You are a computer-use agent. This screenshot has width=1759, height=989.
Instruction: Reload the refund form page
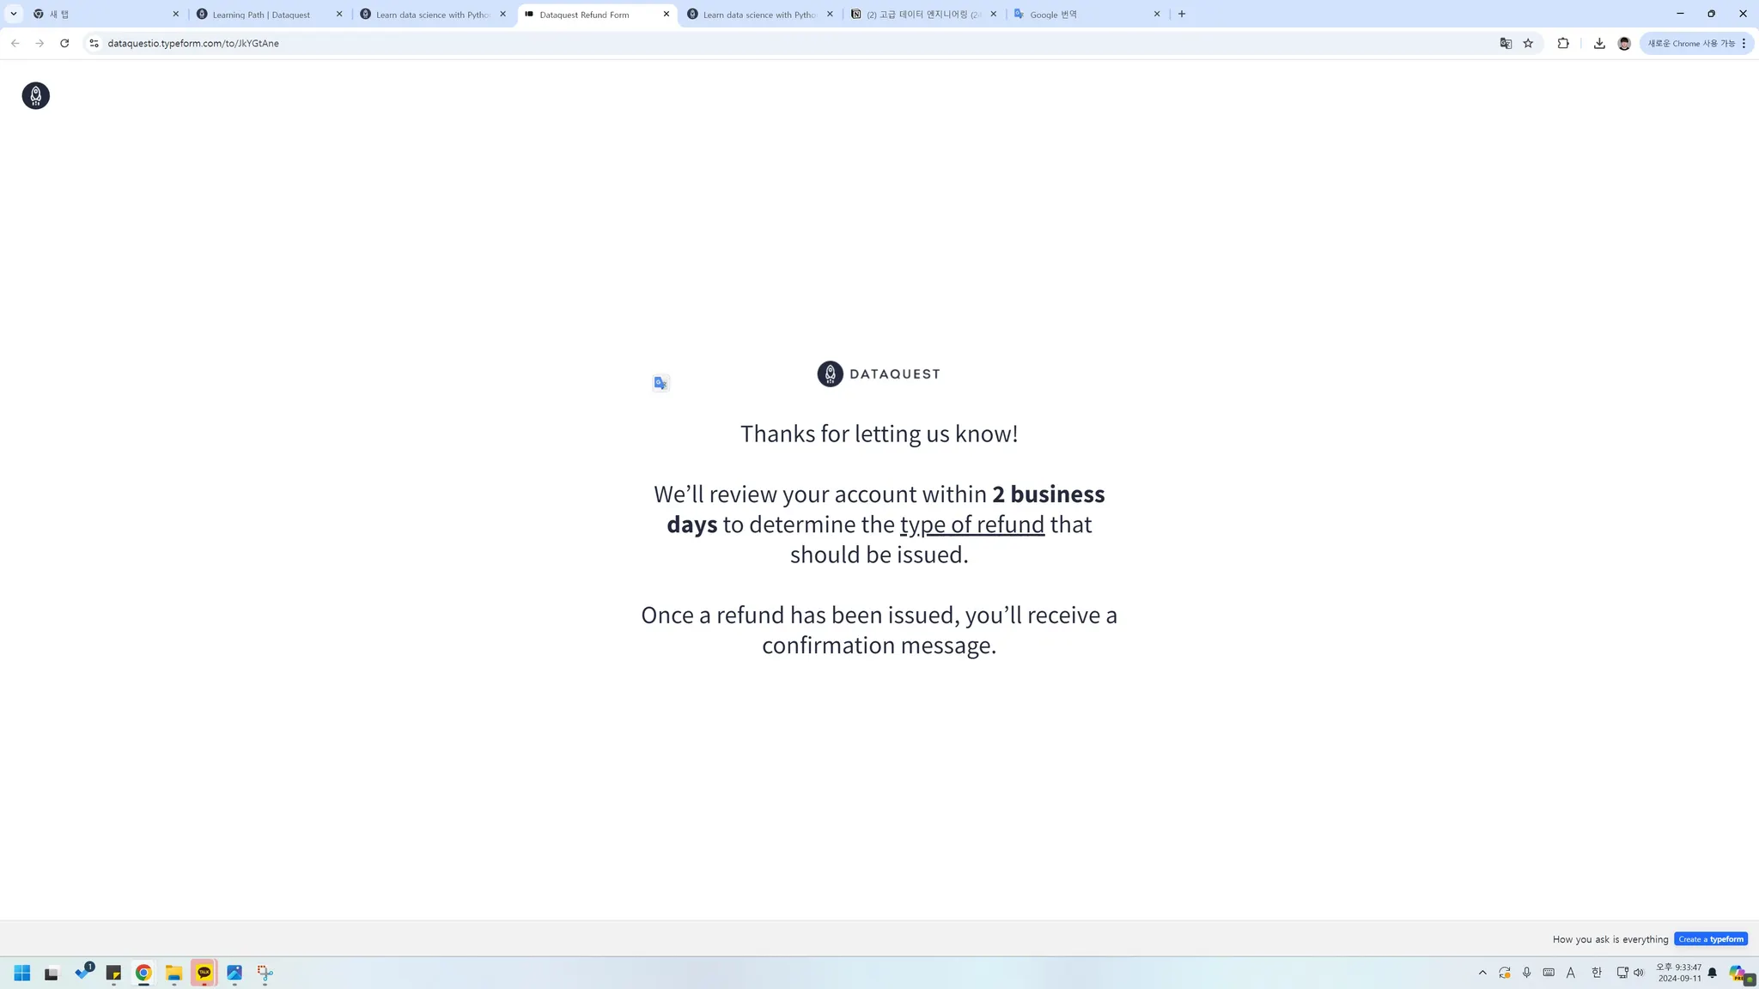64,43
